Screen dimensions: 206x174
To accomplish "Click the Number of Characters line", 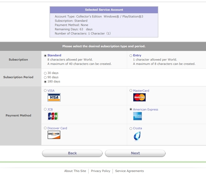I will (83, 34).
